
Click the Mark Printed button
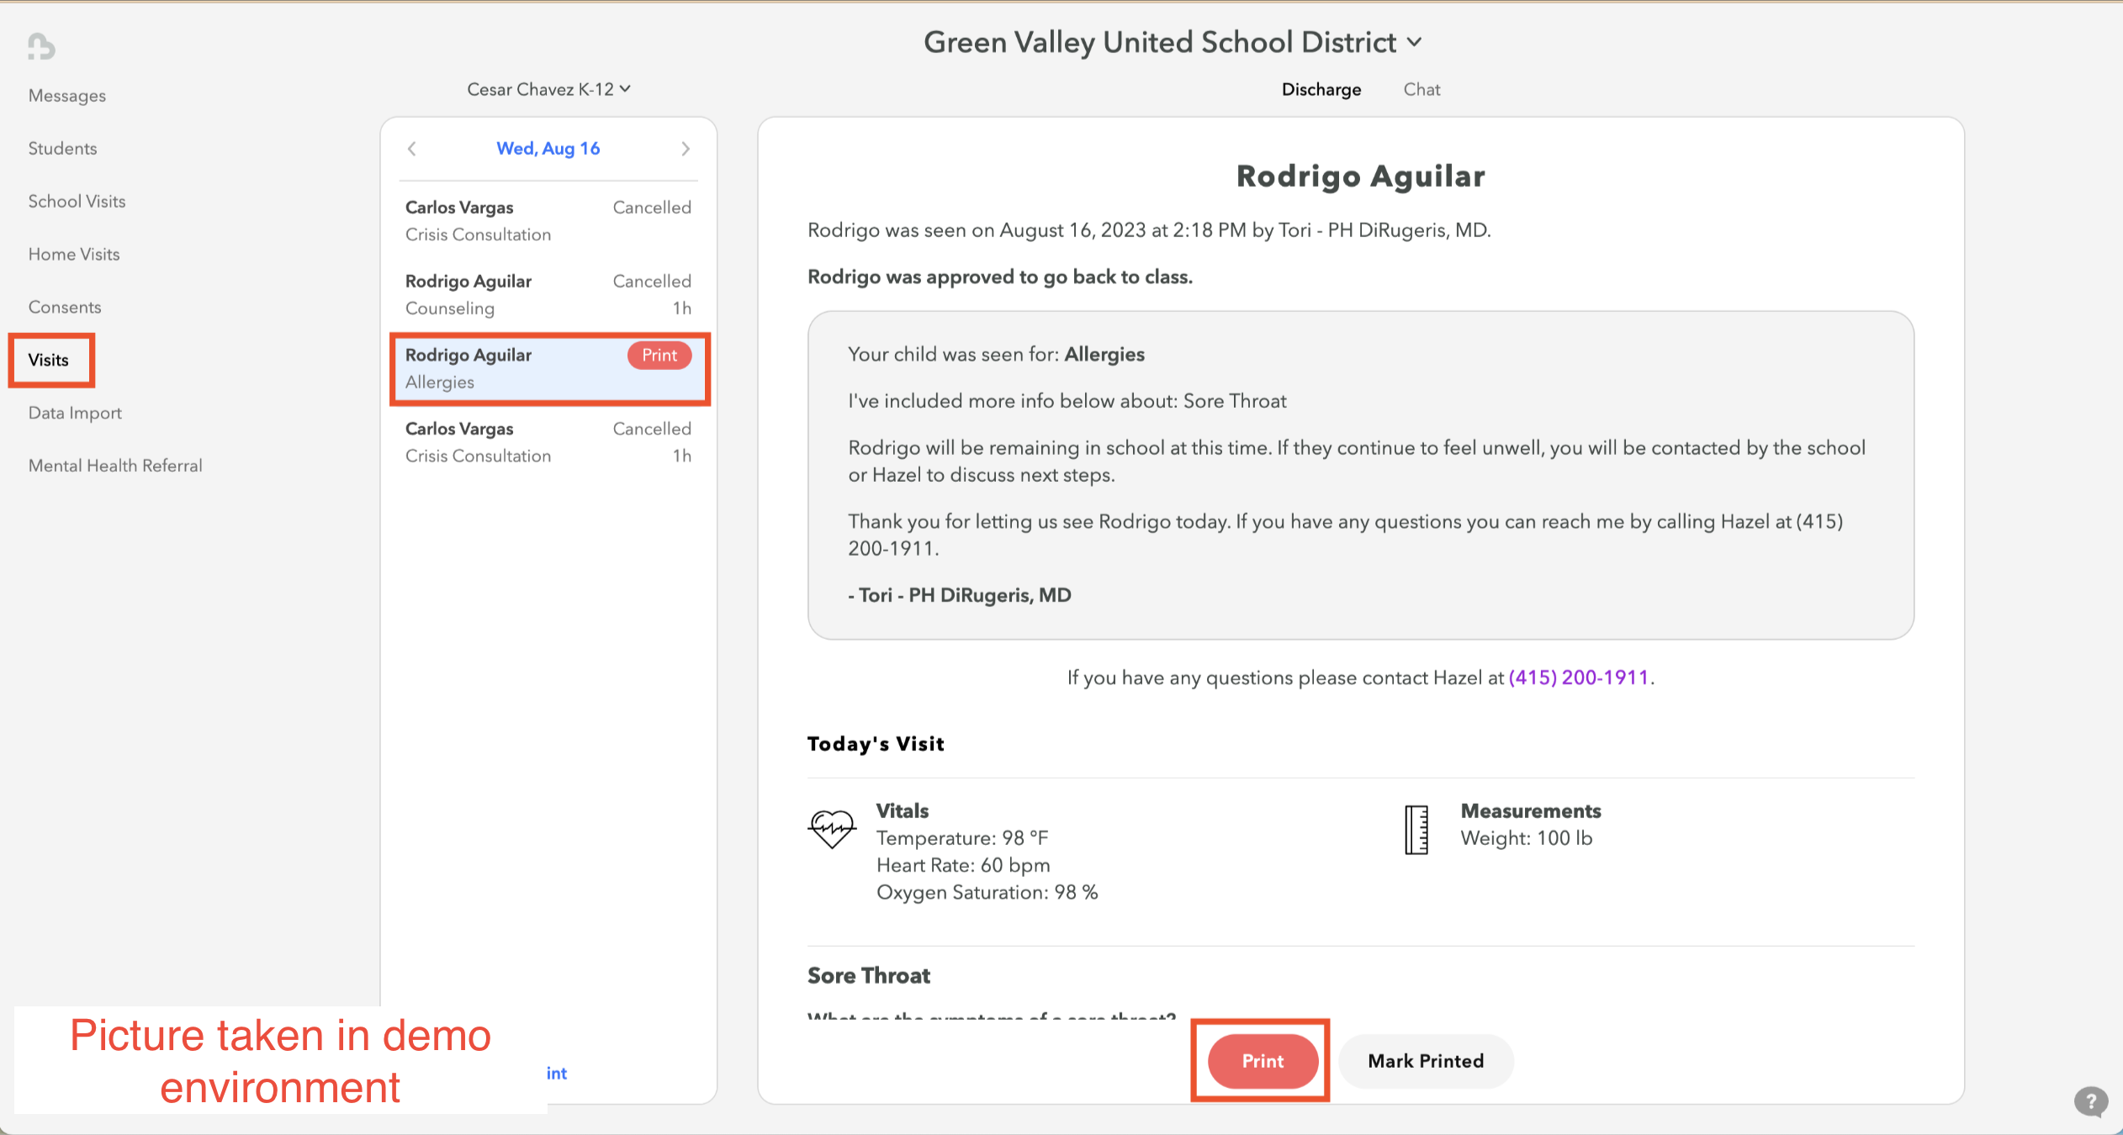1426,1061
